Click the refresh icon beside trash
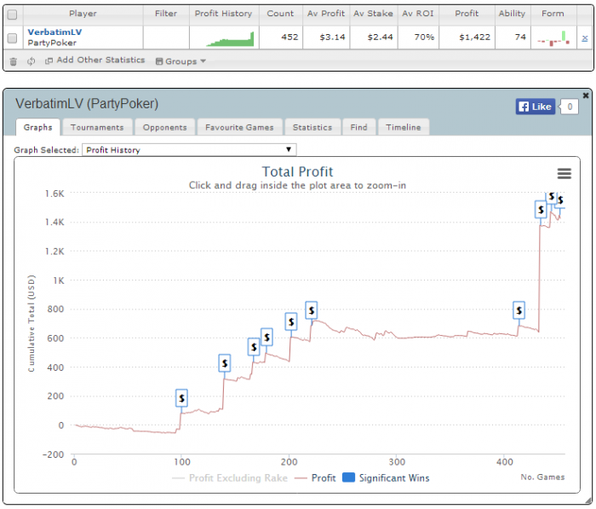Viewport: 596px width, 509px height. (x=32, y=61)
